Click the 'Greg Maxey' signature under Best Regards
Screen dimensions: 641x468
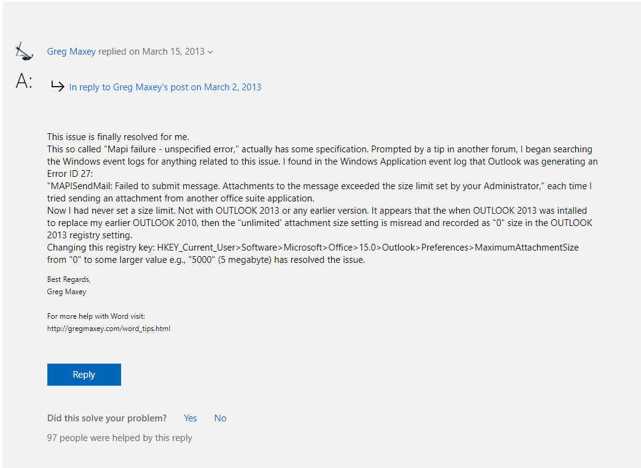pos(66,292)
